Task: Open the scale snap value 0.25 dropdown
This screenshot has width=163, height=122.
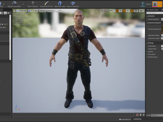Action: (x=136, y=11)
